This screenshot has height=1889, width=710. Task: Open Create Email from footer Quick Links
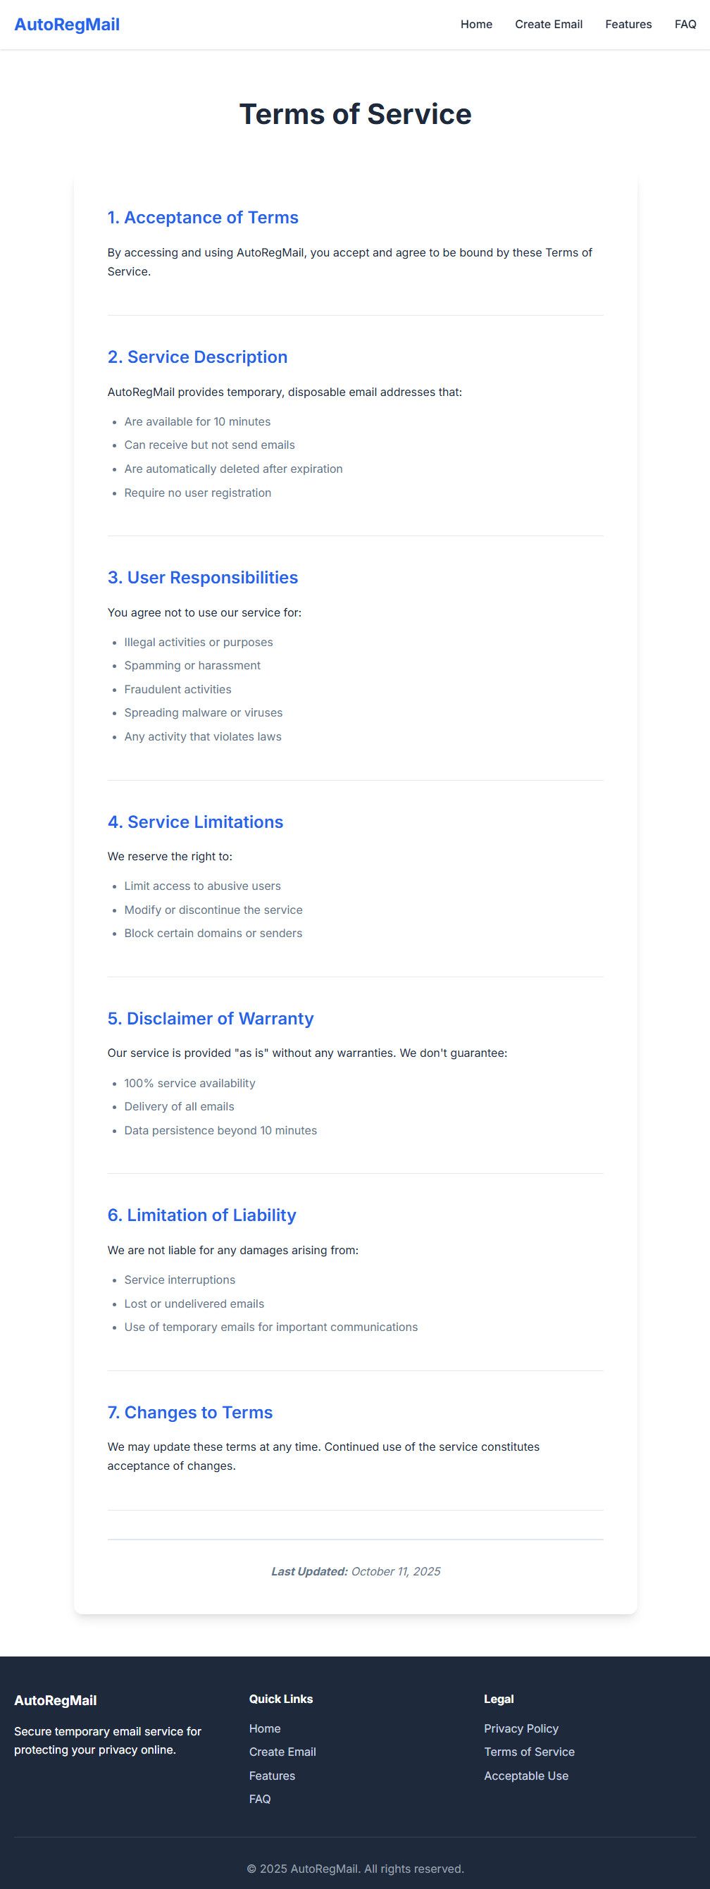(x=282, y=1752)
